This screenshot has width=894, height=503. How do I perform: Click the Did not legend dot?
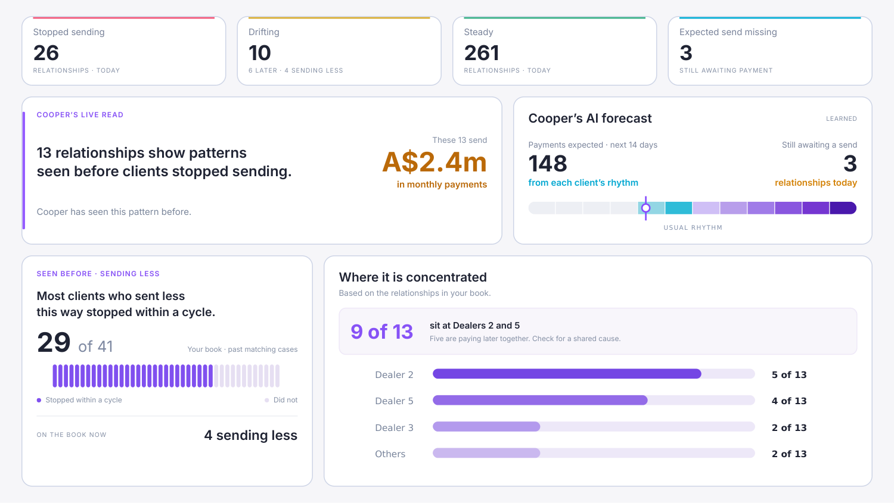pyautogui.click(x=267, y=400)
